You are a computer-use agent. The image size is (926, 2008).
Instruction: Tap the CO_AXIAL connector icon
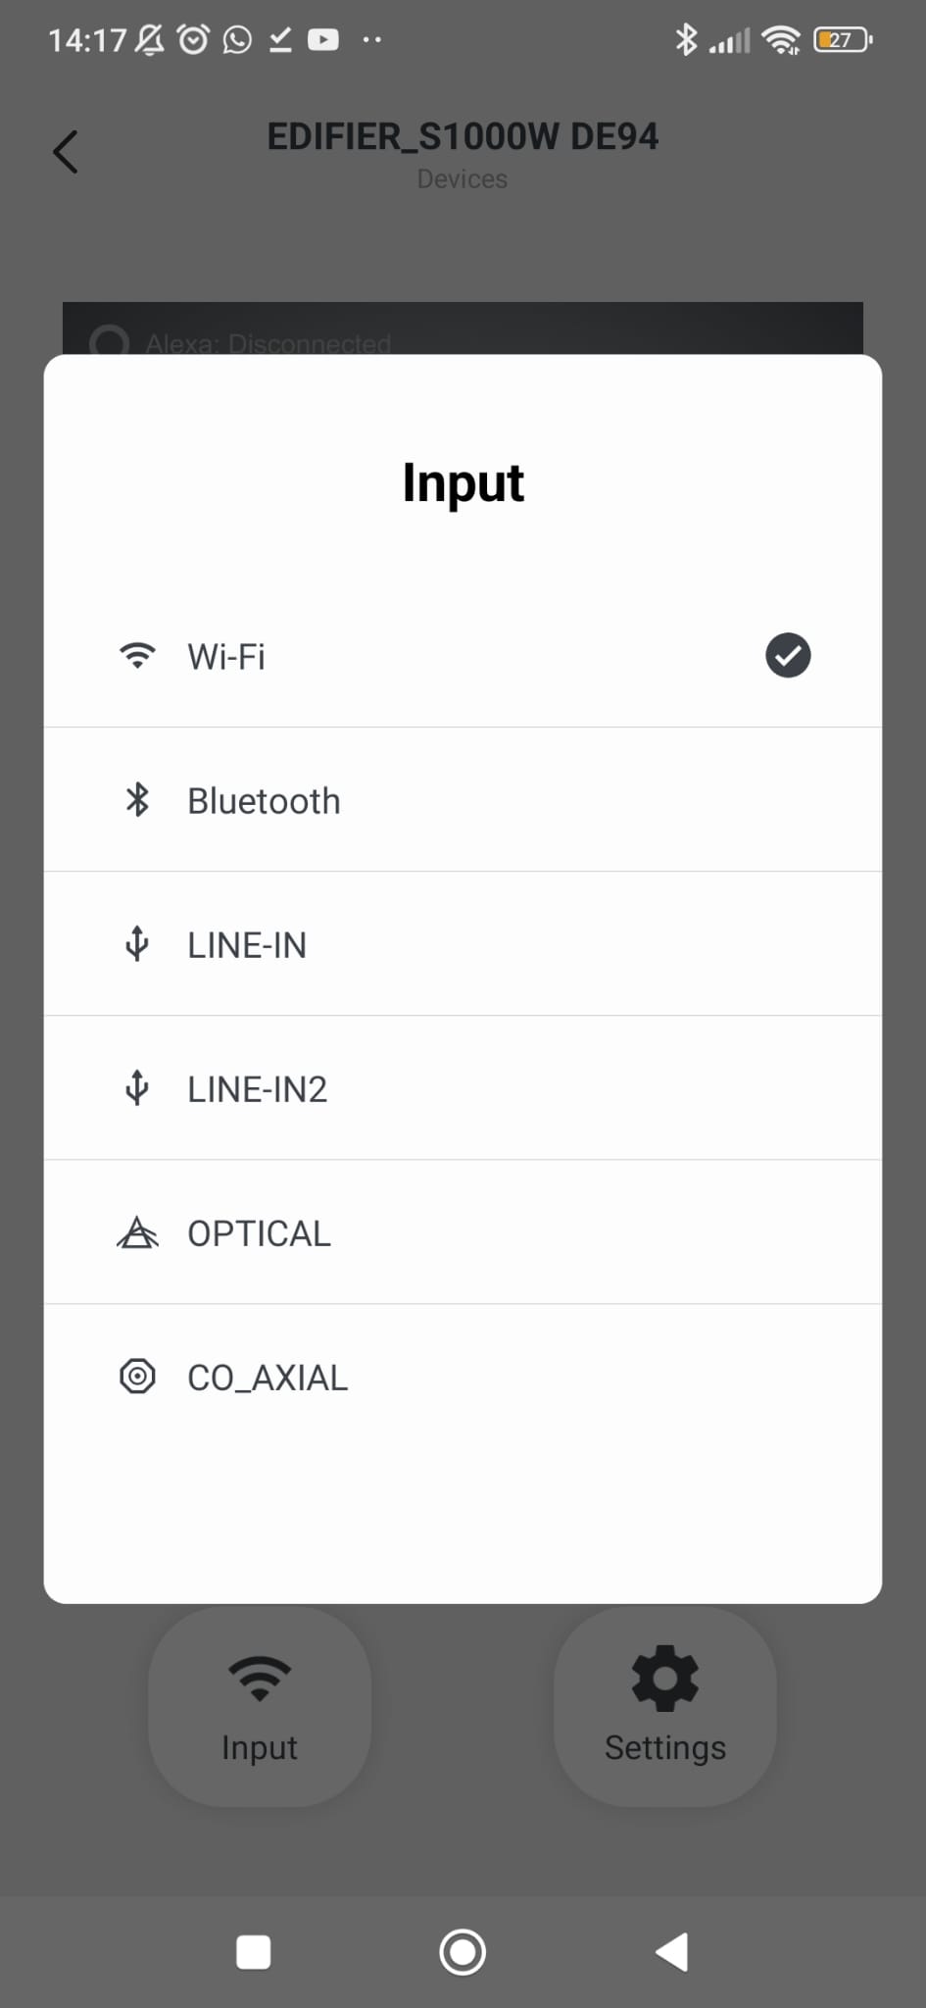pos(137,1377)
